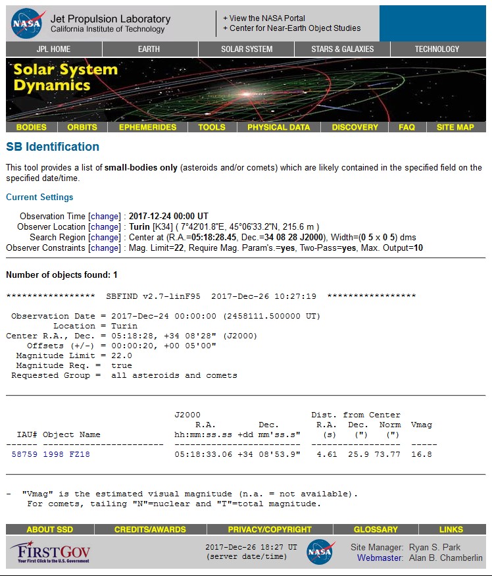Click the SBFIND v2.7-linF95 version text
The height and width of the screenshot is (576, 492).
(x=153, y=296)
